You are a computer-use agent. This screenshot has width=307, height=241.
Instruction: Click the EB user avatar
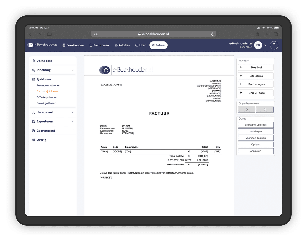click(258, 45)
